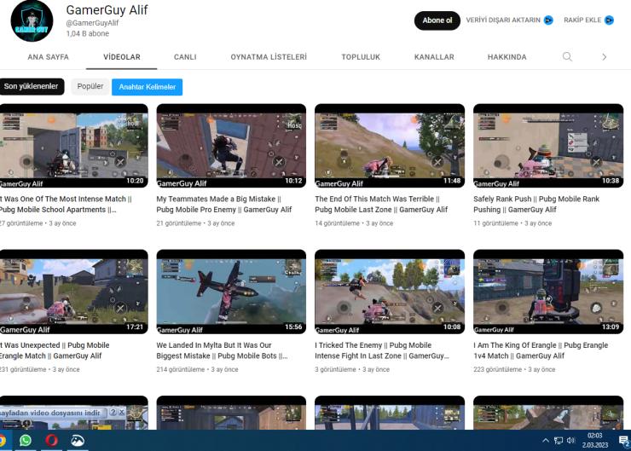The image size is (631, 451).
Task: Open the 15:56 Mylta landing video thumbnail
Action: [x=231, y=292]
